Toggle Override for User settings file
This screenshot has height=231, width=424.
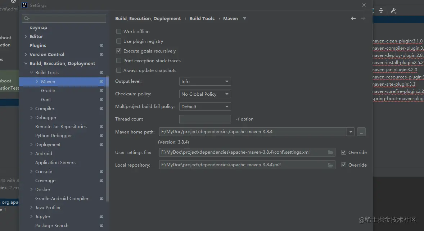pos(344,152)
